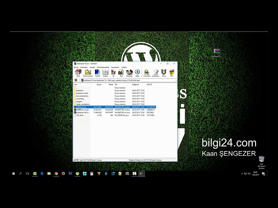The width and height of the screenshot is (278, 208).
Task: Open Google Chrome from the taskbar
Action: coord(56,174)
